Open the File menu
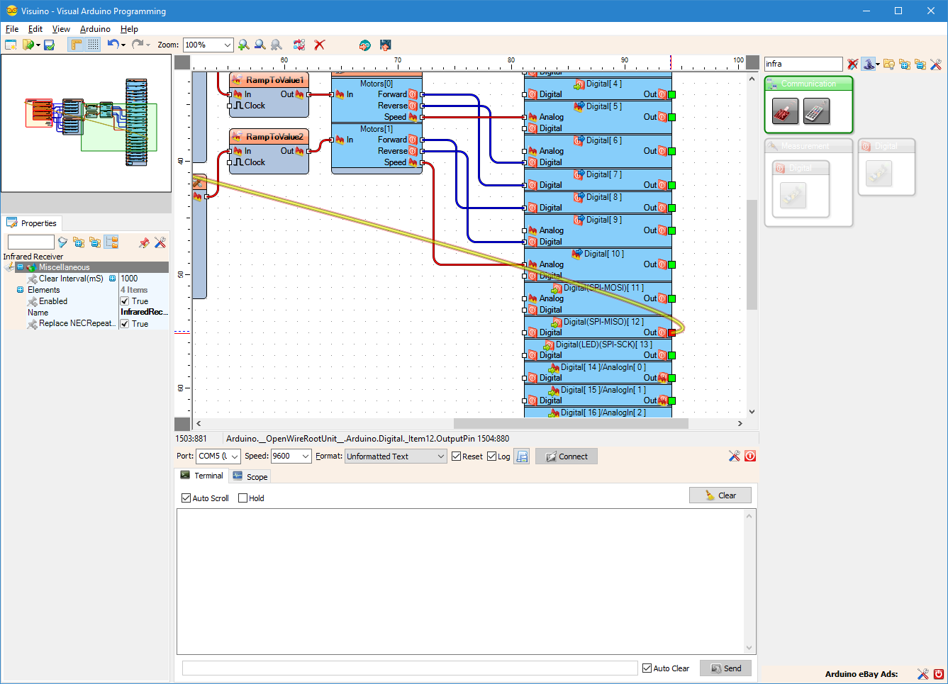 (12, 29)
